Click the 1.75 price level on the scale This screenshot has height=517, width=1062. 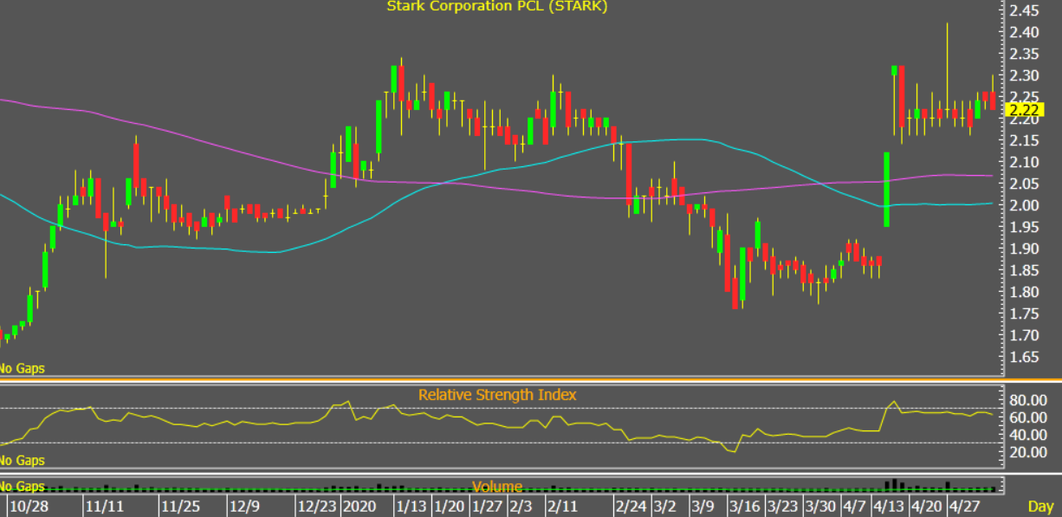[x=1025, y=313]
